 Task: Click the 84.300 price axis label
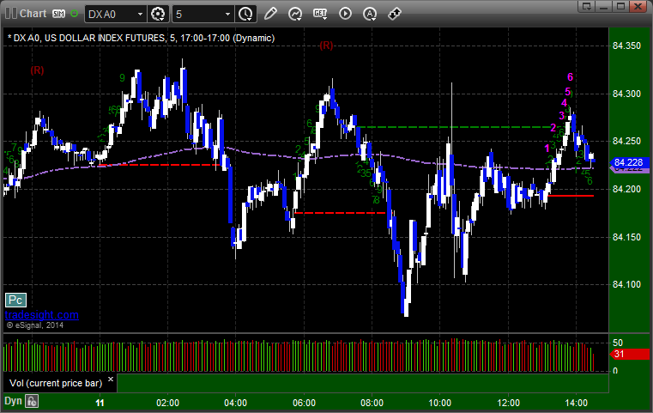[626, 94]
